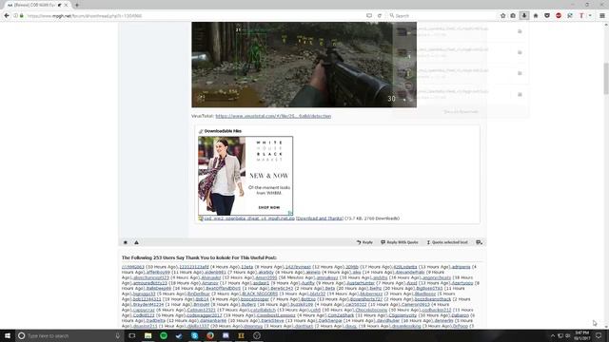Open the bookmarks library clipboard icon
Screen dimensions: 609x342
click(513, 16)
